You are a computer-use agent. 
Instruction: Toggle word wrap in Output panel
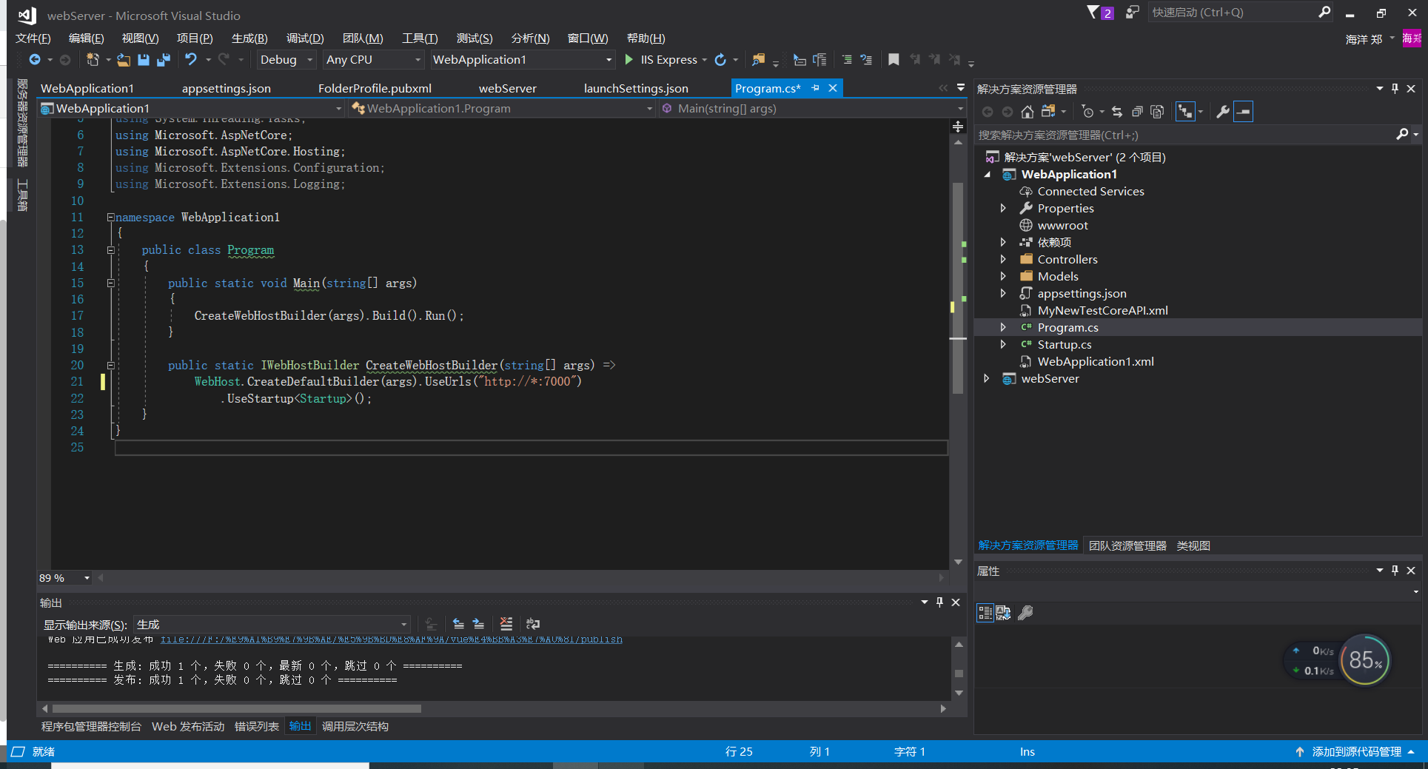coord(533,624)
